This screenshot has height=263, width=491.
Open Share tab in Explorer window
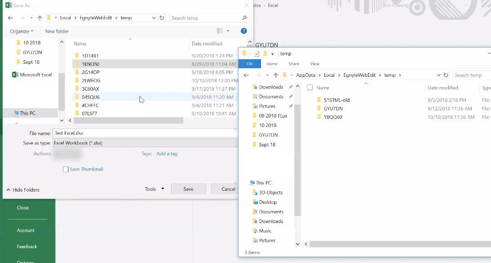coord(294,64)
